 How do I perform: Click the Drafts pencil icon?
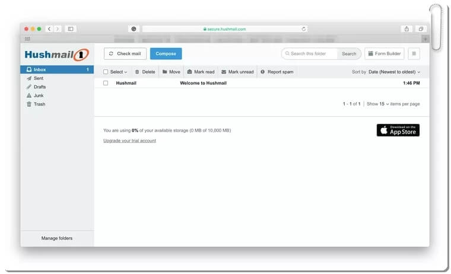tap(29, 87)
